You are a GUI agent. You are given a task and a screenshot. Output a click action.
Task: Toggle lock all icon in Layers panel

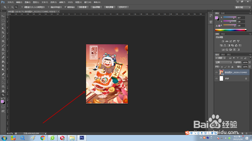tap(232, 67)
